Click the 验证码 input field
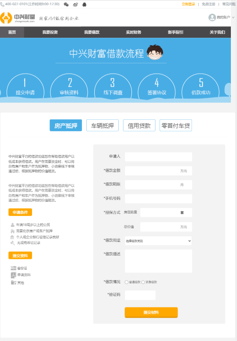237x341 pixels. click(x=140, y=295)
